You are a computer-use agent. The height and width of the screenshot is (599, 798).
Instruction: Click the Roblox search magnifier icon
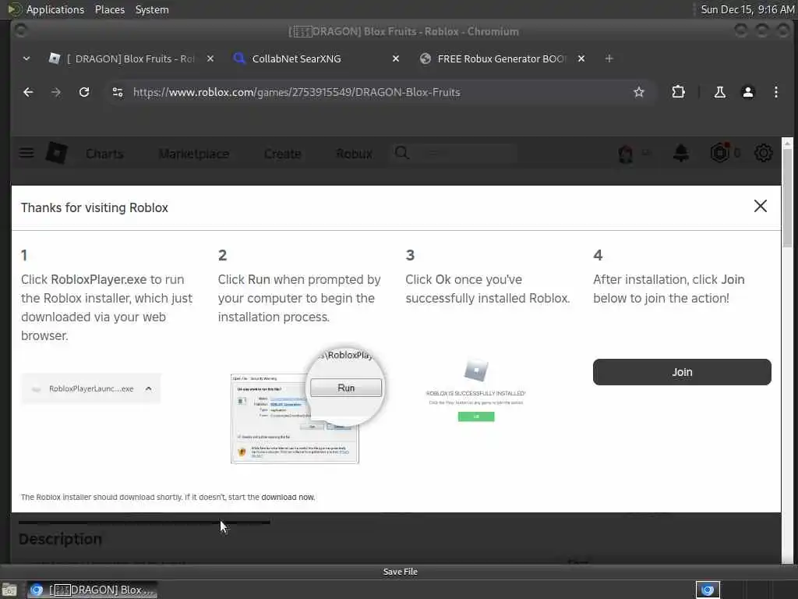tap(401, 153)
